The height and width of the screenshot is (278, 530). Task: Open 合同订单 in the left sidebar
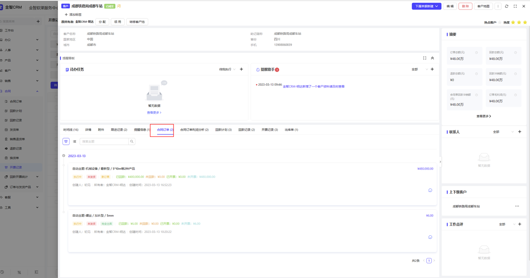point(16,101)
